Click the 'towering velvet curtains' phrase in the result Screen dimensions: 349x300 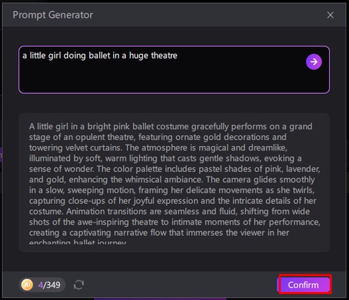point(76,147)
